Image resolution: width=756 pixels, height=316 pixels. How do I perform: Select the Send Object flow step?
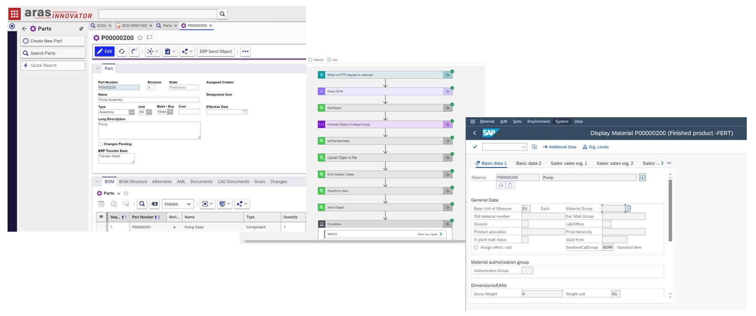point(385,207)
